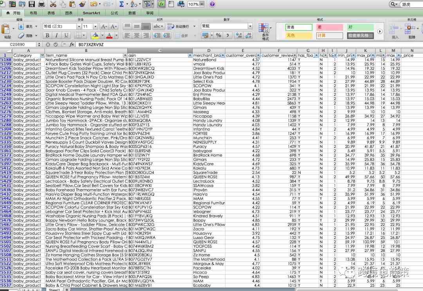
Task: Click the Sort A-Z icon
Action: click(134, 4)
